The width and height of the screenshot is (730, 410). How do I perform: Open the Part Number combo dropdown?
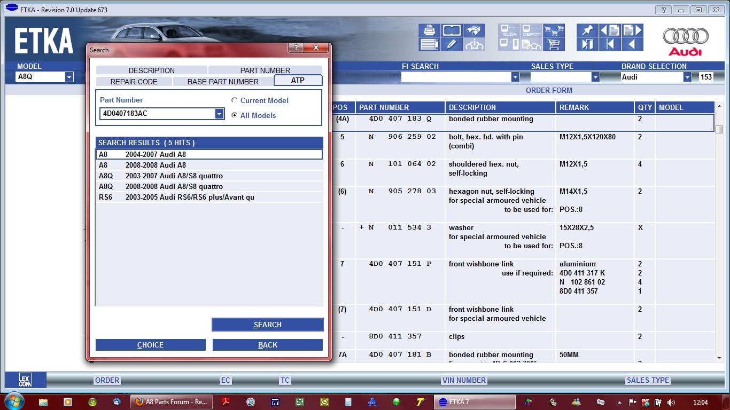[219, 114]
